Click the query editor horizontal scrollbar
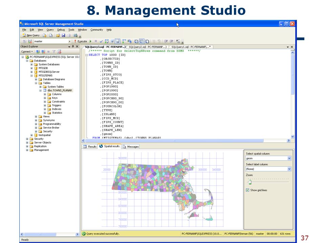This screenshot has width=325, height=243. point(174,140)
